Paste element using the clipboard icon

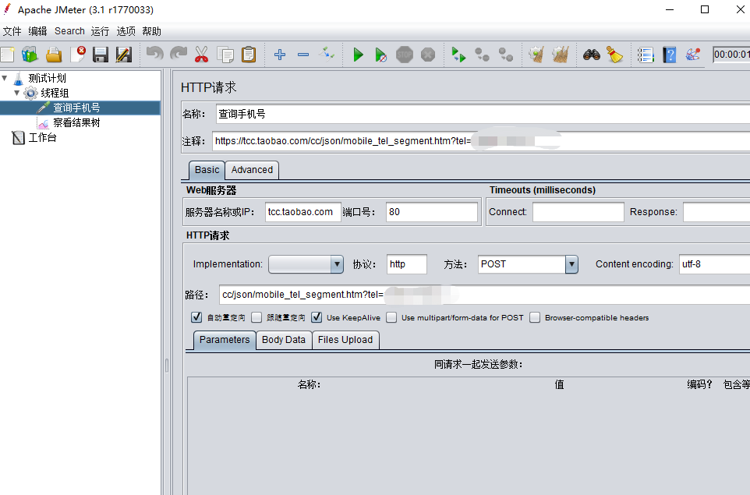pyautogui.click(x=249, y=55)
